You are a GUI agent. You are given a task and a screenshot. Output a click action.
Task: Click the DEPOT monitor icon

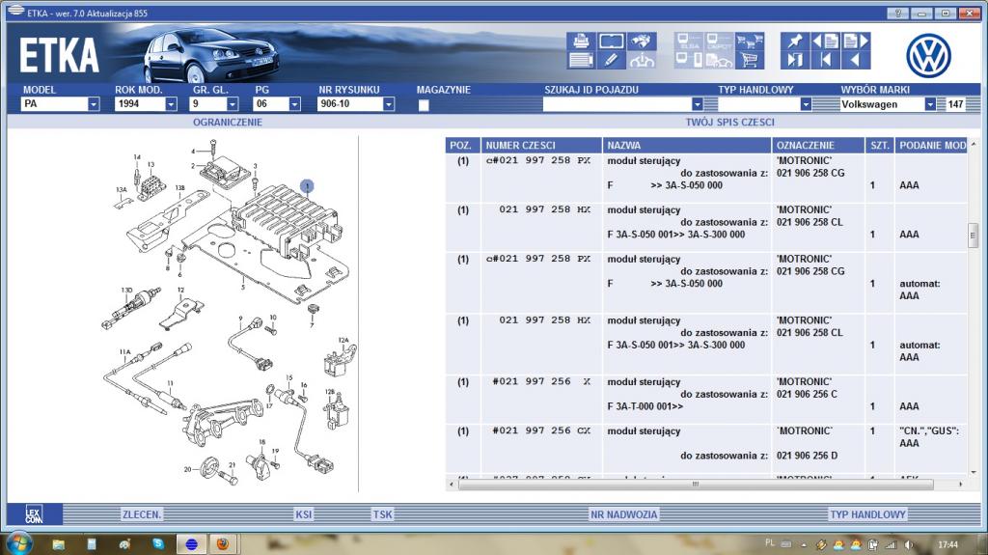pyautogui.click(x=718, y=42)
